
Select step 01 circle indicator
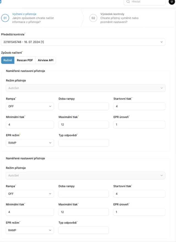click(x=5, y=18)
